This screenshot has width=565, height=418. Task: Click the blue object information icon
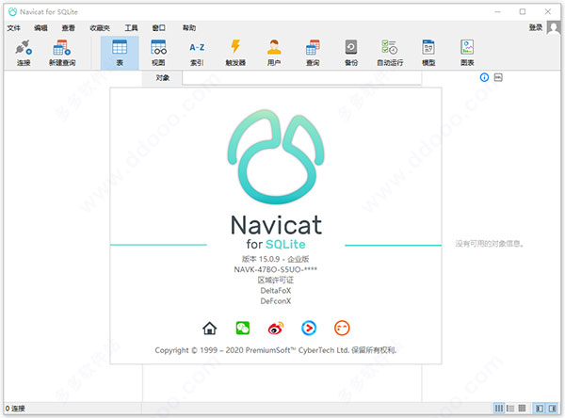[484, 77]
